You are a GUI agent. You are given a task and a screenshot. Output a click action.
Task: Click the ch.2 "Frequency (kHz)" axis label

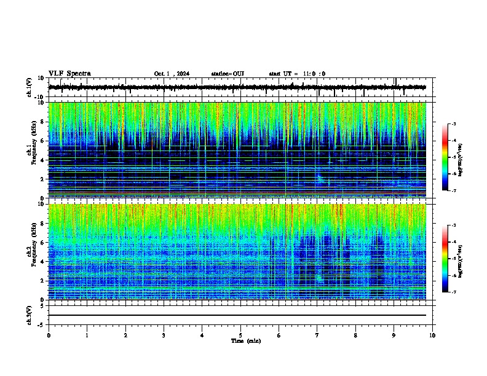pos(34,245)
